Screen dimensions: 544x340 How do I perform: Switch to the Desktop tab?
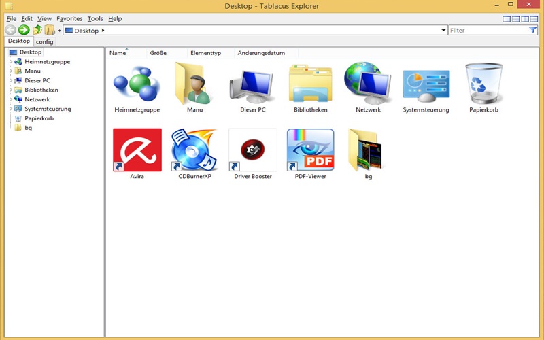pos(19,41)
